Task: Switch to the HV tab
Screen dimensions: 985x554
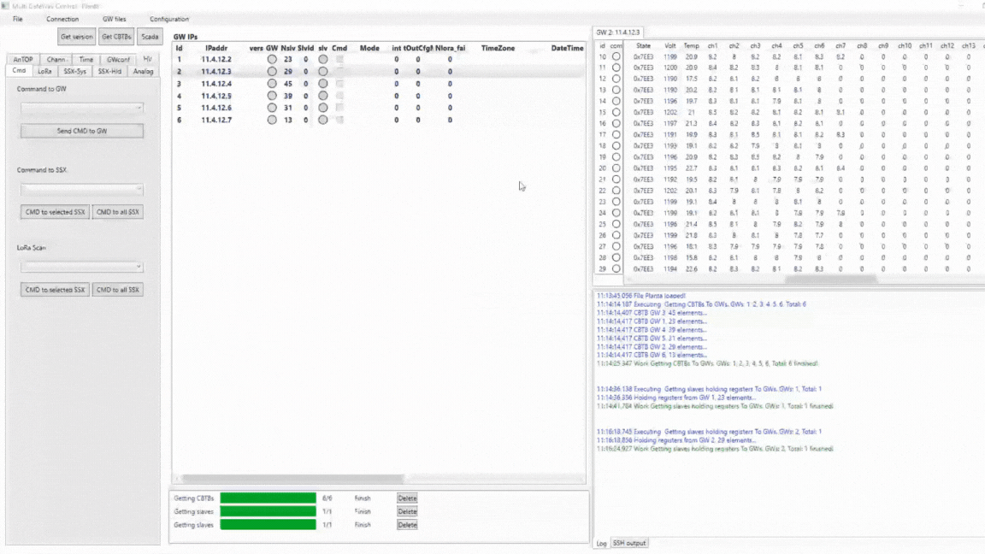Action: coord(148,59)
